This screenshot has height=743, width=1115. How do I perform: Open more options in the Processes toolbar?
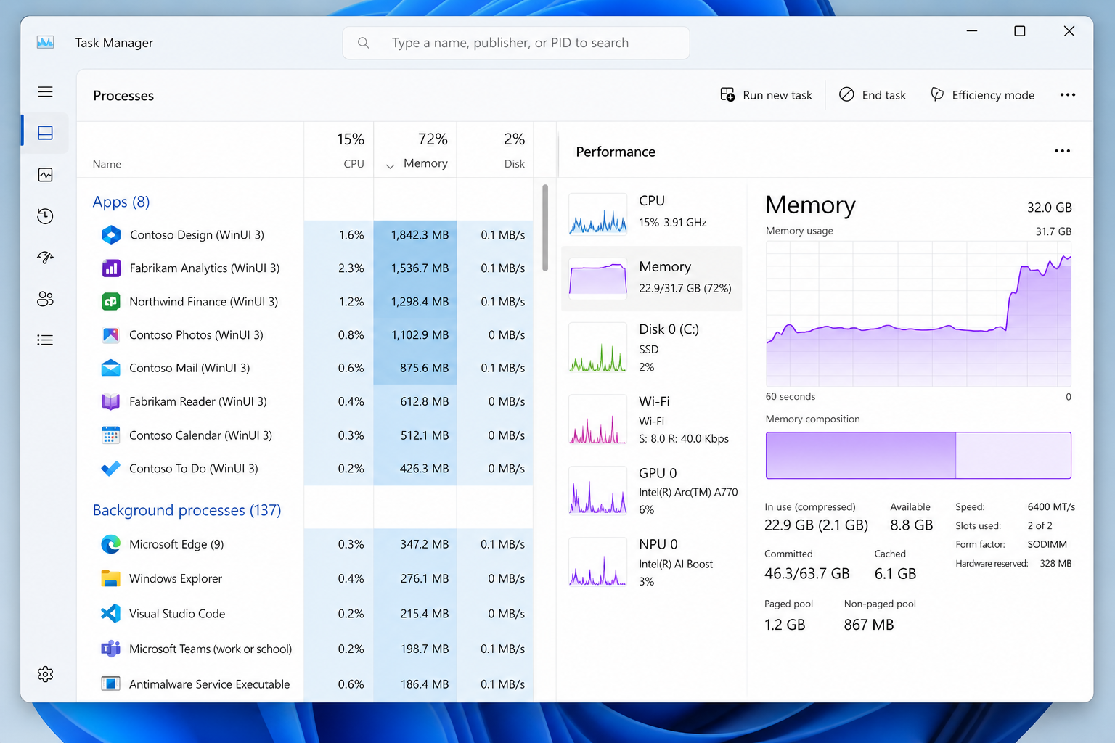[x=1067, y=95]
